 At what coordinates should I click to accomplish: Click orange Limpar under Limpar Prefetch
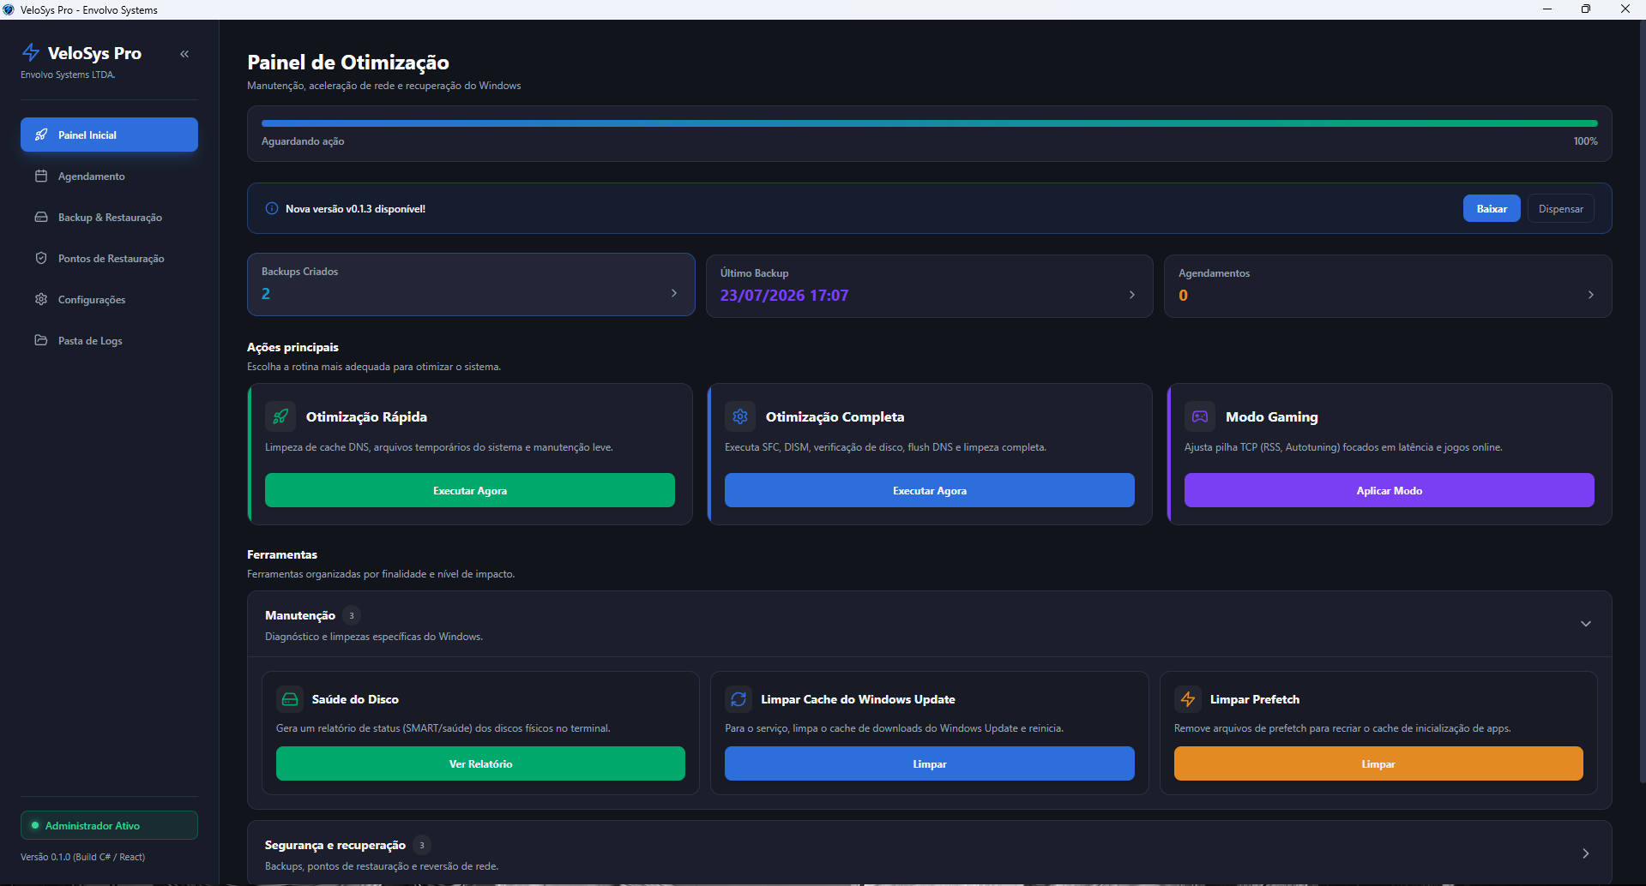coord(1378,763)
